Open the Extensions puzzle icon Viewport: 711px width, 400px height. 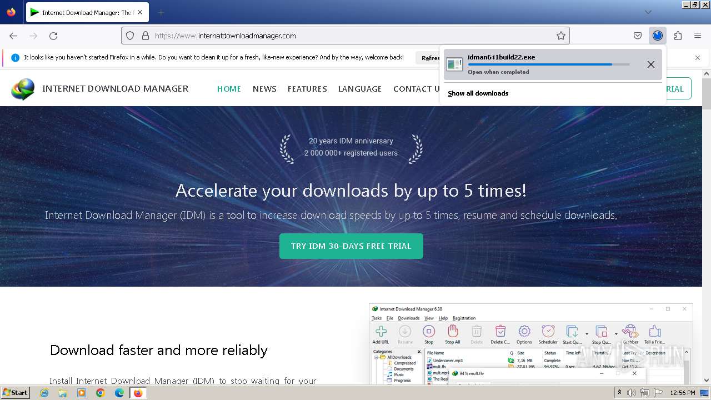678,36
